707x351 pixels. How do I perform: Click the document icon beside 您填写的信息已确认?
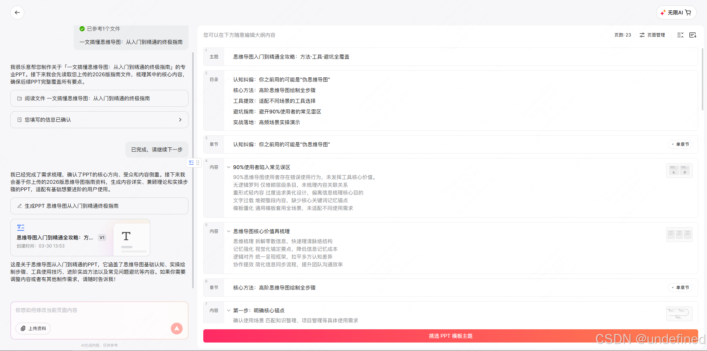pos(20,120)
